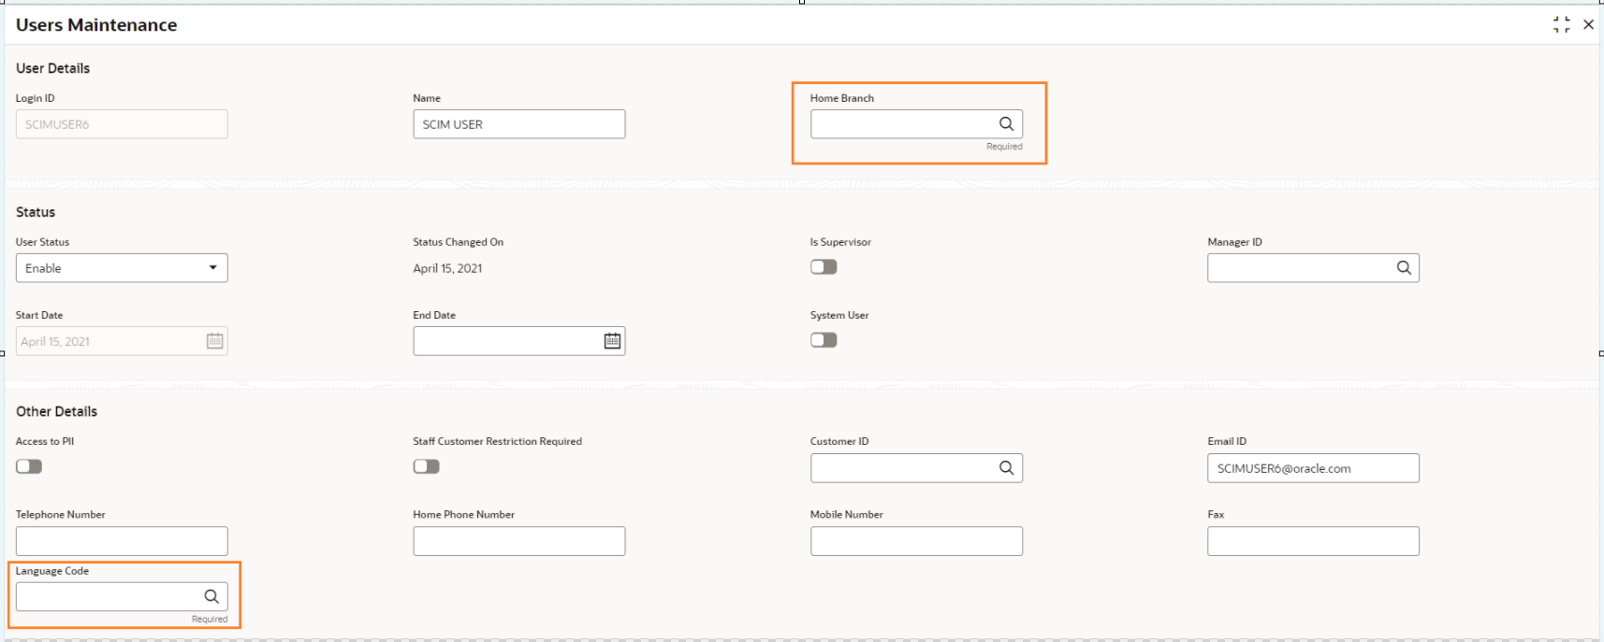Enable the System User switch
Image resolution: width=1604 pixels, height=642 pixels.
coord(824,340)
